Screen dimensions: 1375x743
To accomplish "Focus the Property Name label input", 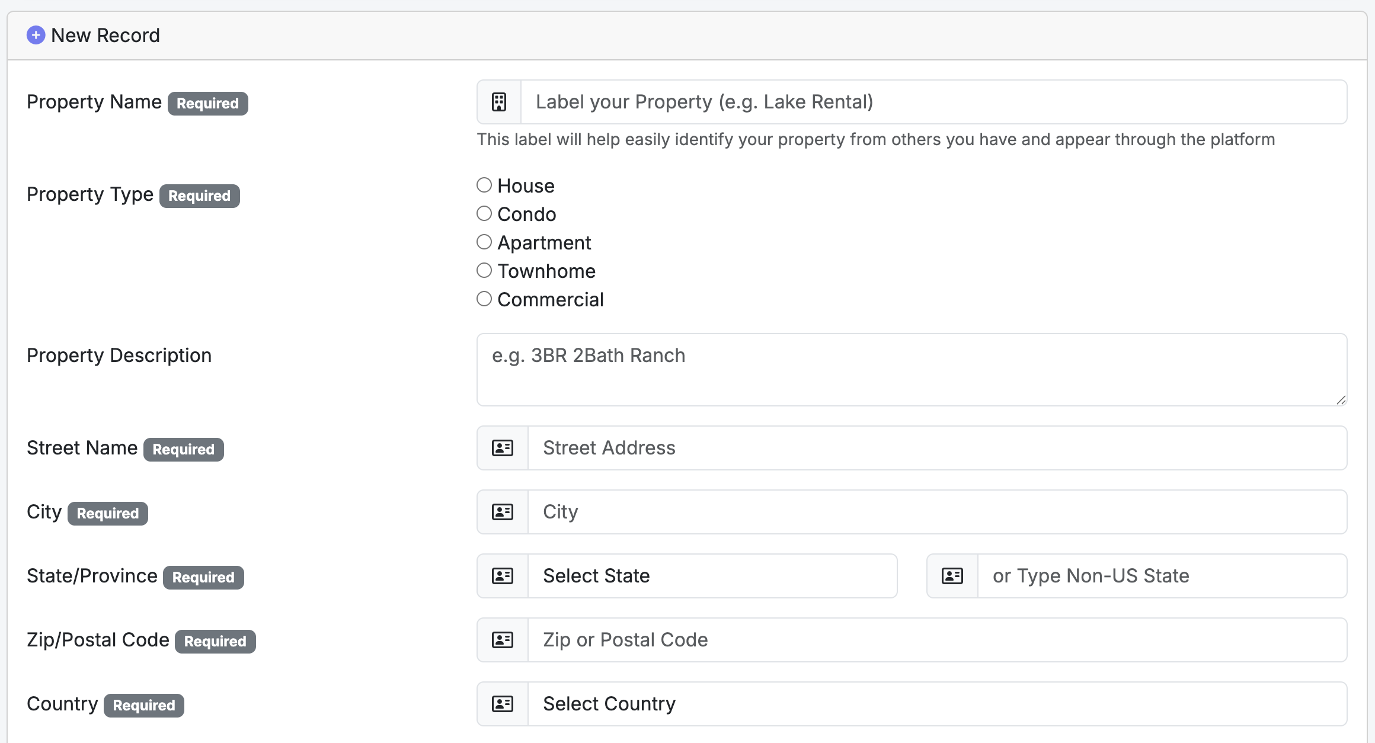I will (933, 102).
